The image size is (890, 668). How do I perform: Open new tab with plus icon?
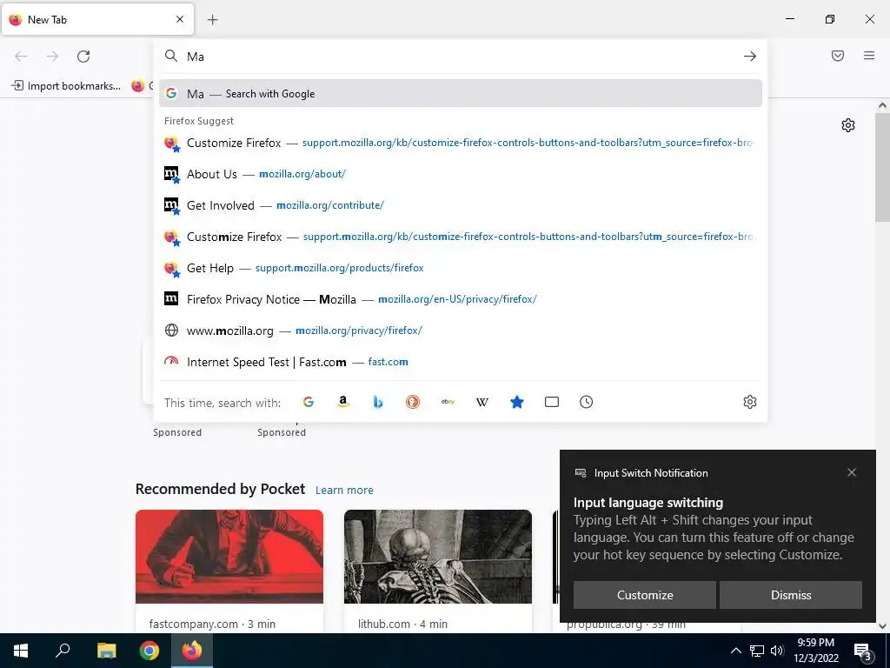tap(212, 20)
